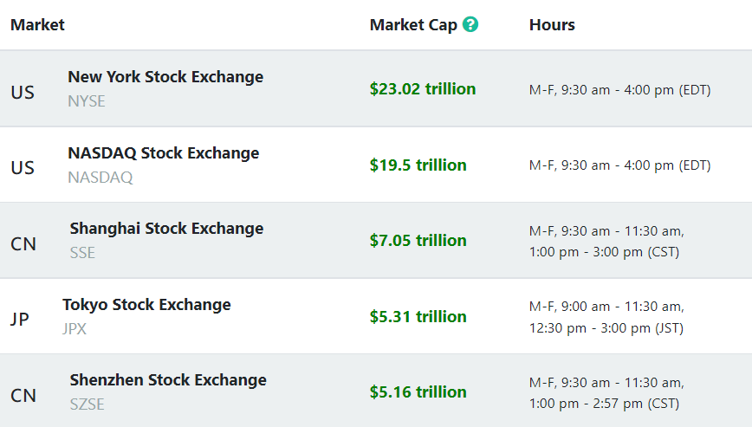Click the SSE ticker abbreviation
752x427 pixels.
coord(82,253)
